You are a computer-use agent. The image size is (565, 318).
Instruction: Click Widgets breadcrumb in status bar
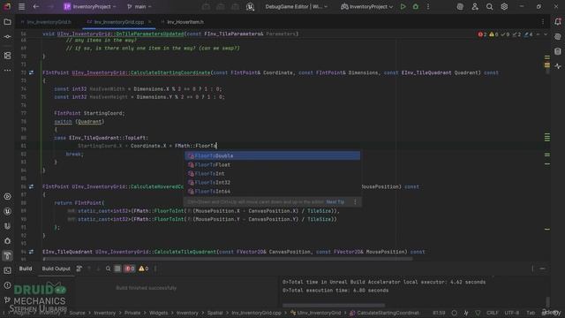(159, 313)
